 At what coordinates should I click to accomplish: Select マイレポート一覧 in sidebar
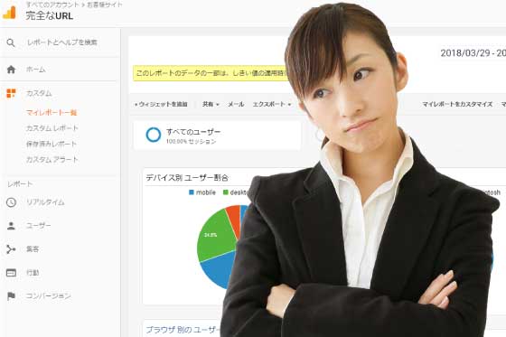coord(52,112)
